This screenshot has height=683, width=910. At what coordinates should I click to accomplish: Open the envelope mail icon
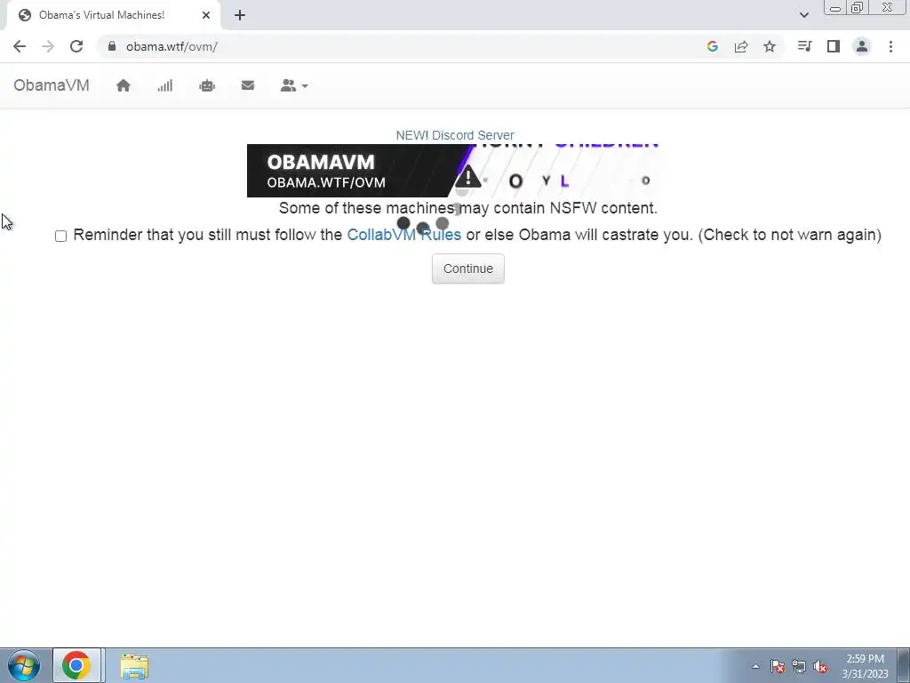[248, 85]
